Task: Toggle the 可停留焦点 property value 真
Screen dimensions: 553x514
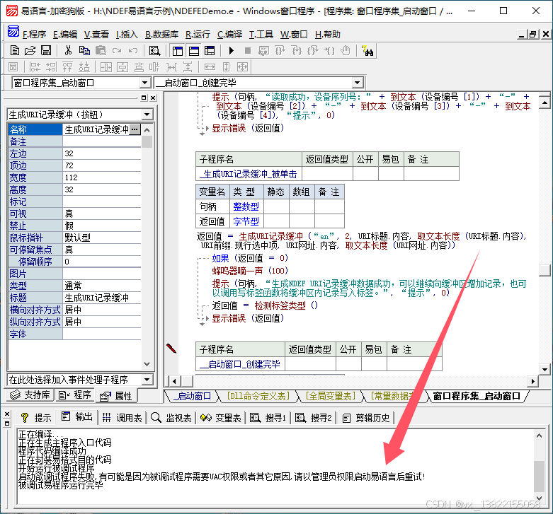Action: [x=102, y=250]
